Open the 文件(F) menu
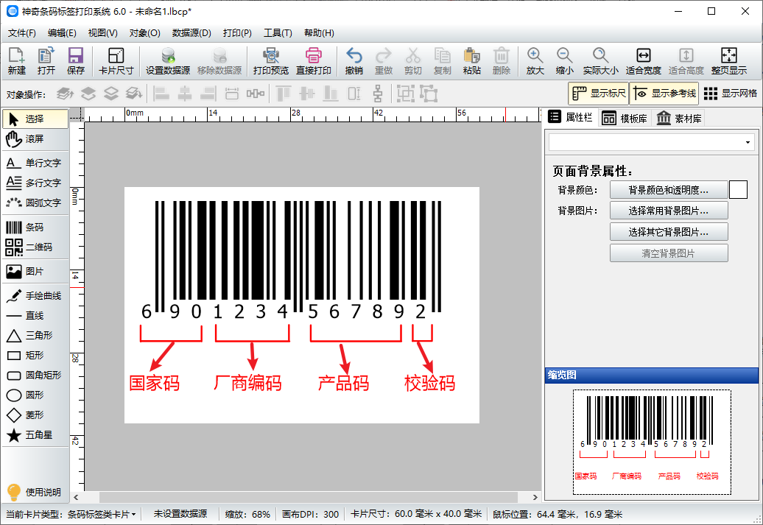 tap(22, 33)
